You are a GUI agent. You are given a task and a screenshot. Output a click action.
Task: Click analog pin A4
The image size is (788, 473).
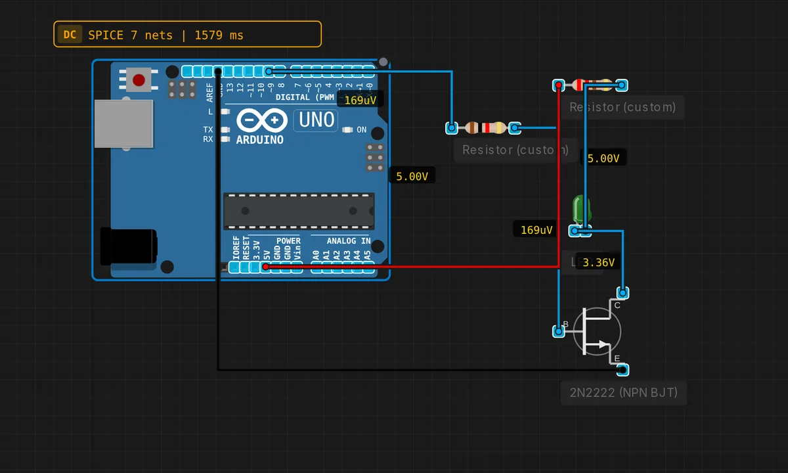(358, 267)
